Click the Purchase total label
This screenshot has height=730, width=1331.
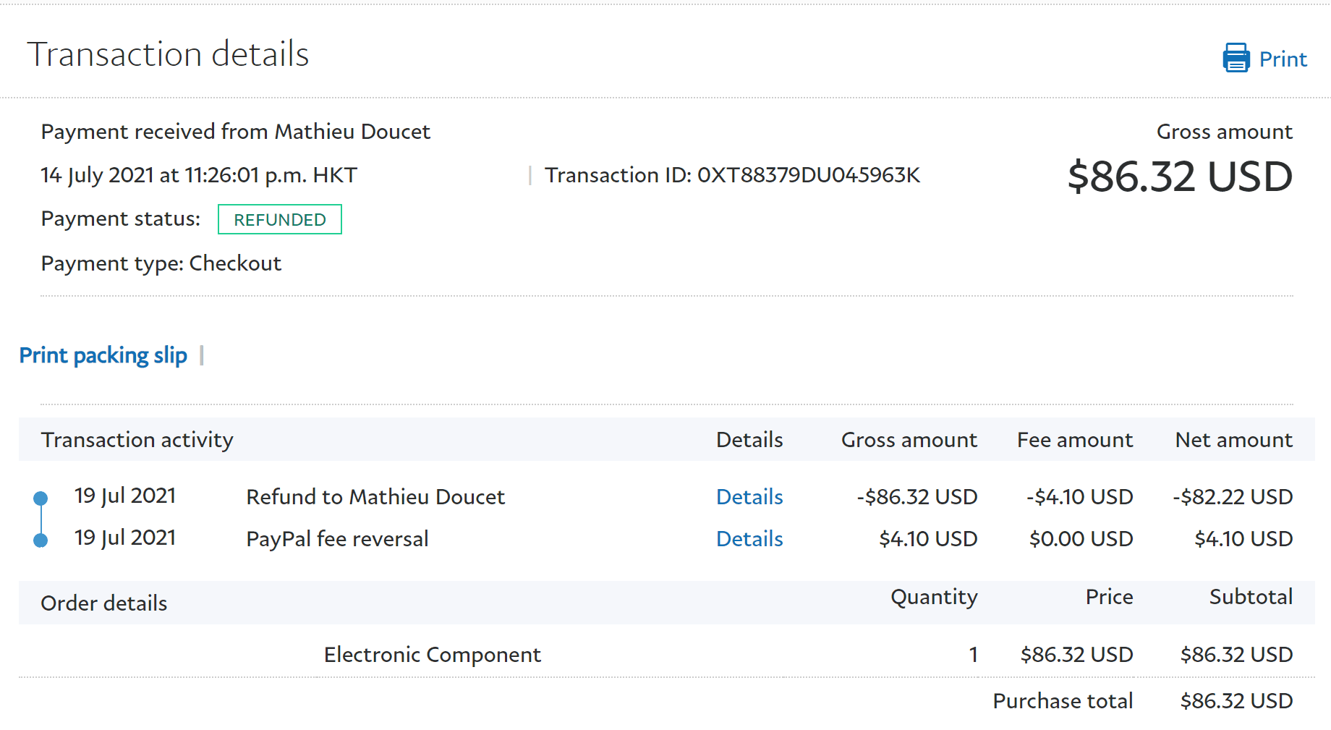tap(1062, 701)
